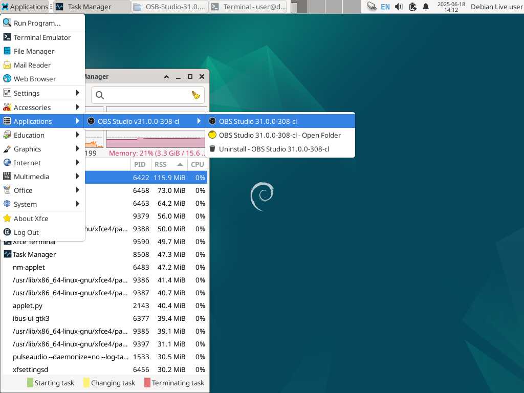This screenshot has height=393, width=524.
Task: Select Log Out from the menu
Action: 42,232
